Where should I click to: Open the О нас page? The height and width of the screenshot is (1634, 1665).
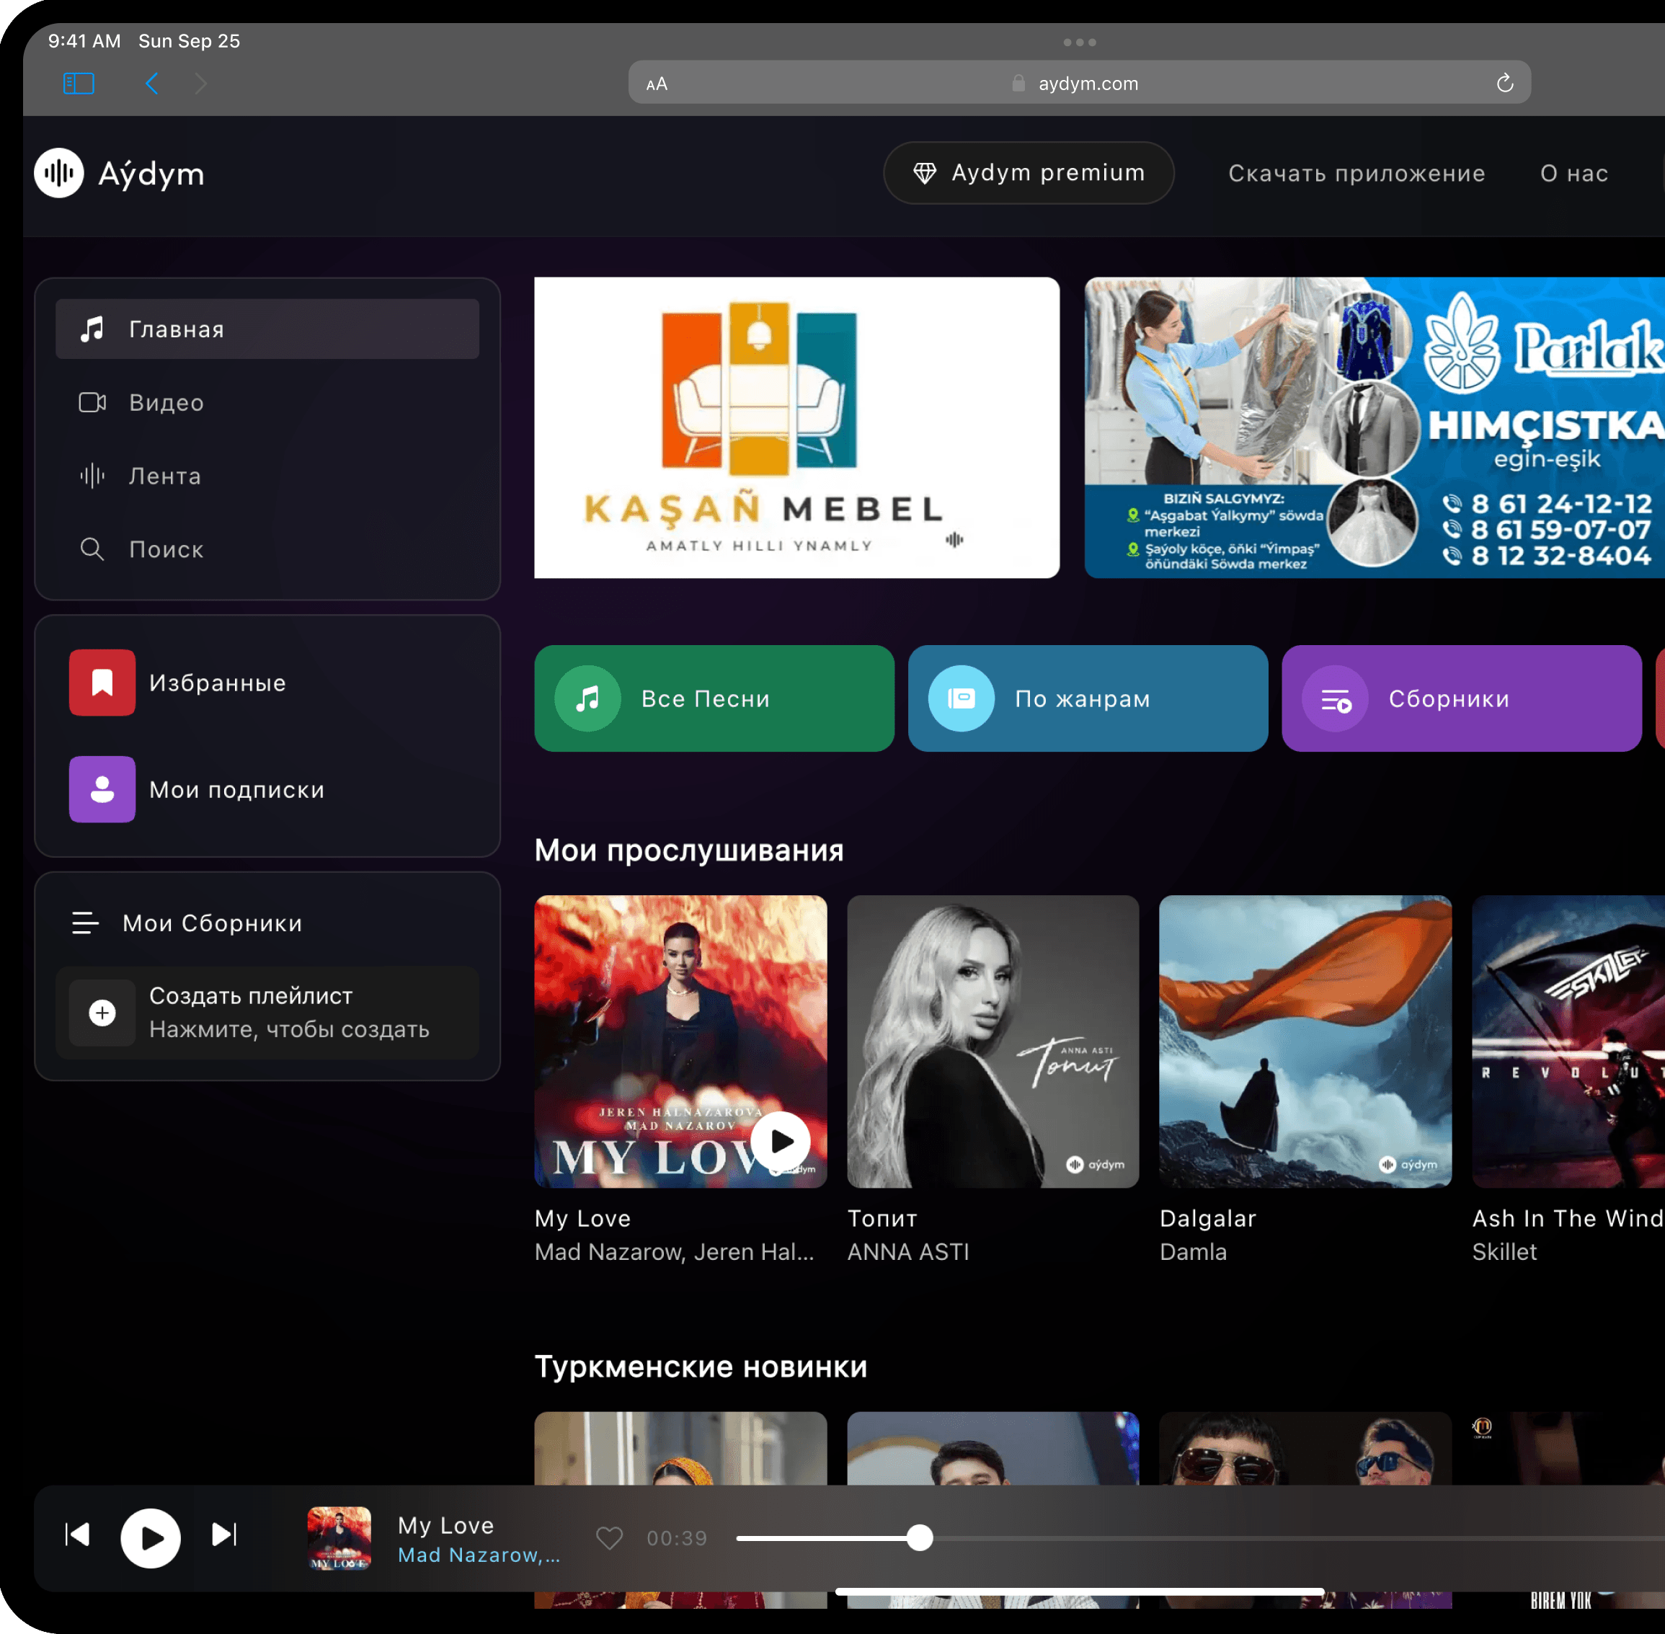point(1574,174)
